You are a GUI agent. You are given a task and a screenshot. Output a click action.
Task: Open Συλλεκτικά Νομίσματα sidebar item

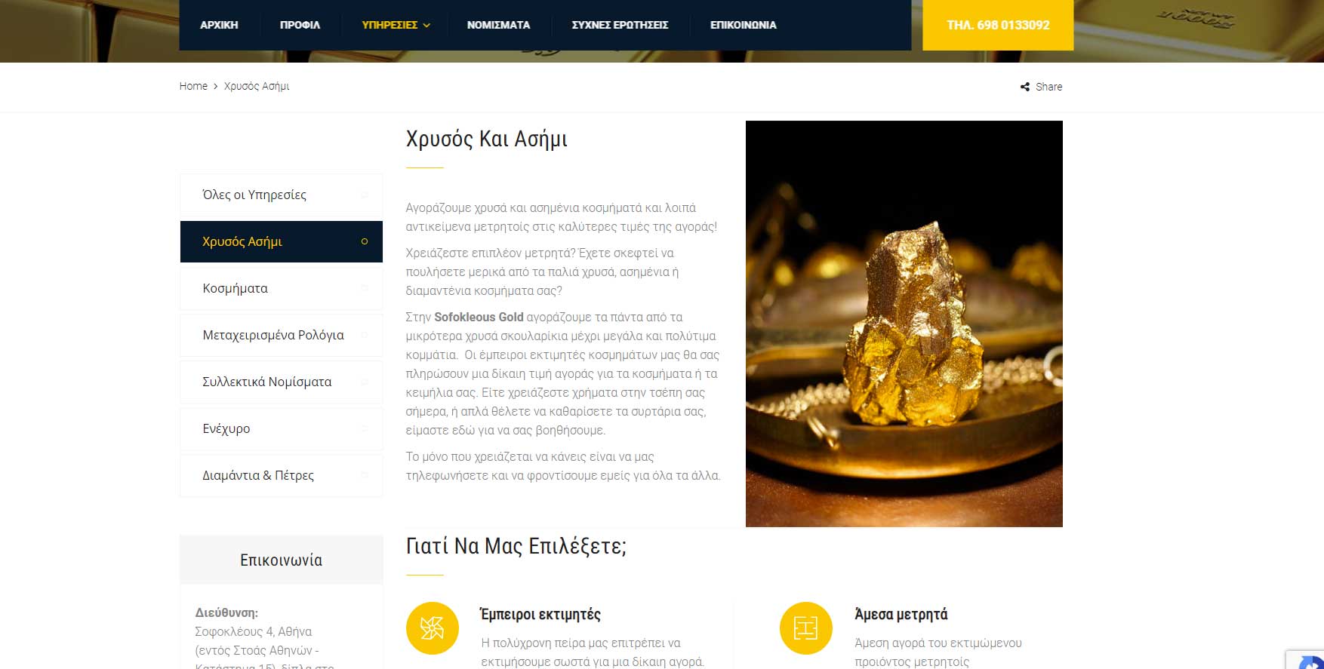[282, 382]
